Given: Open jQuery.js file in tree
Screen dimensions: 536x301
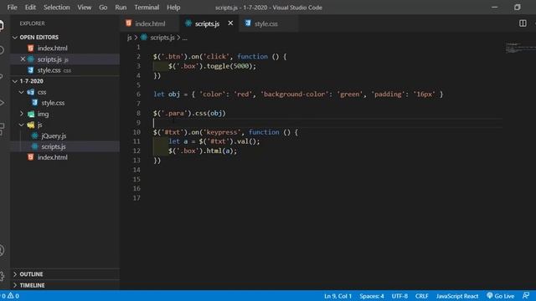Looking at the screenshot, I should [65, 135].
